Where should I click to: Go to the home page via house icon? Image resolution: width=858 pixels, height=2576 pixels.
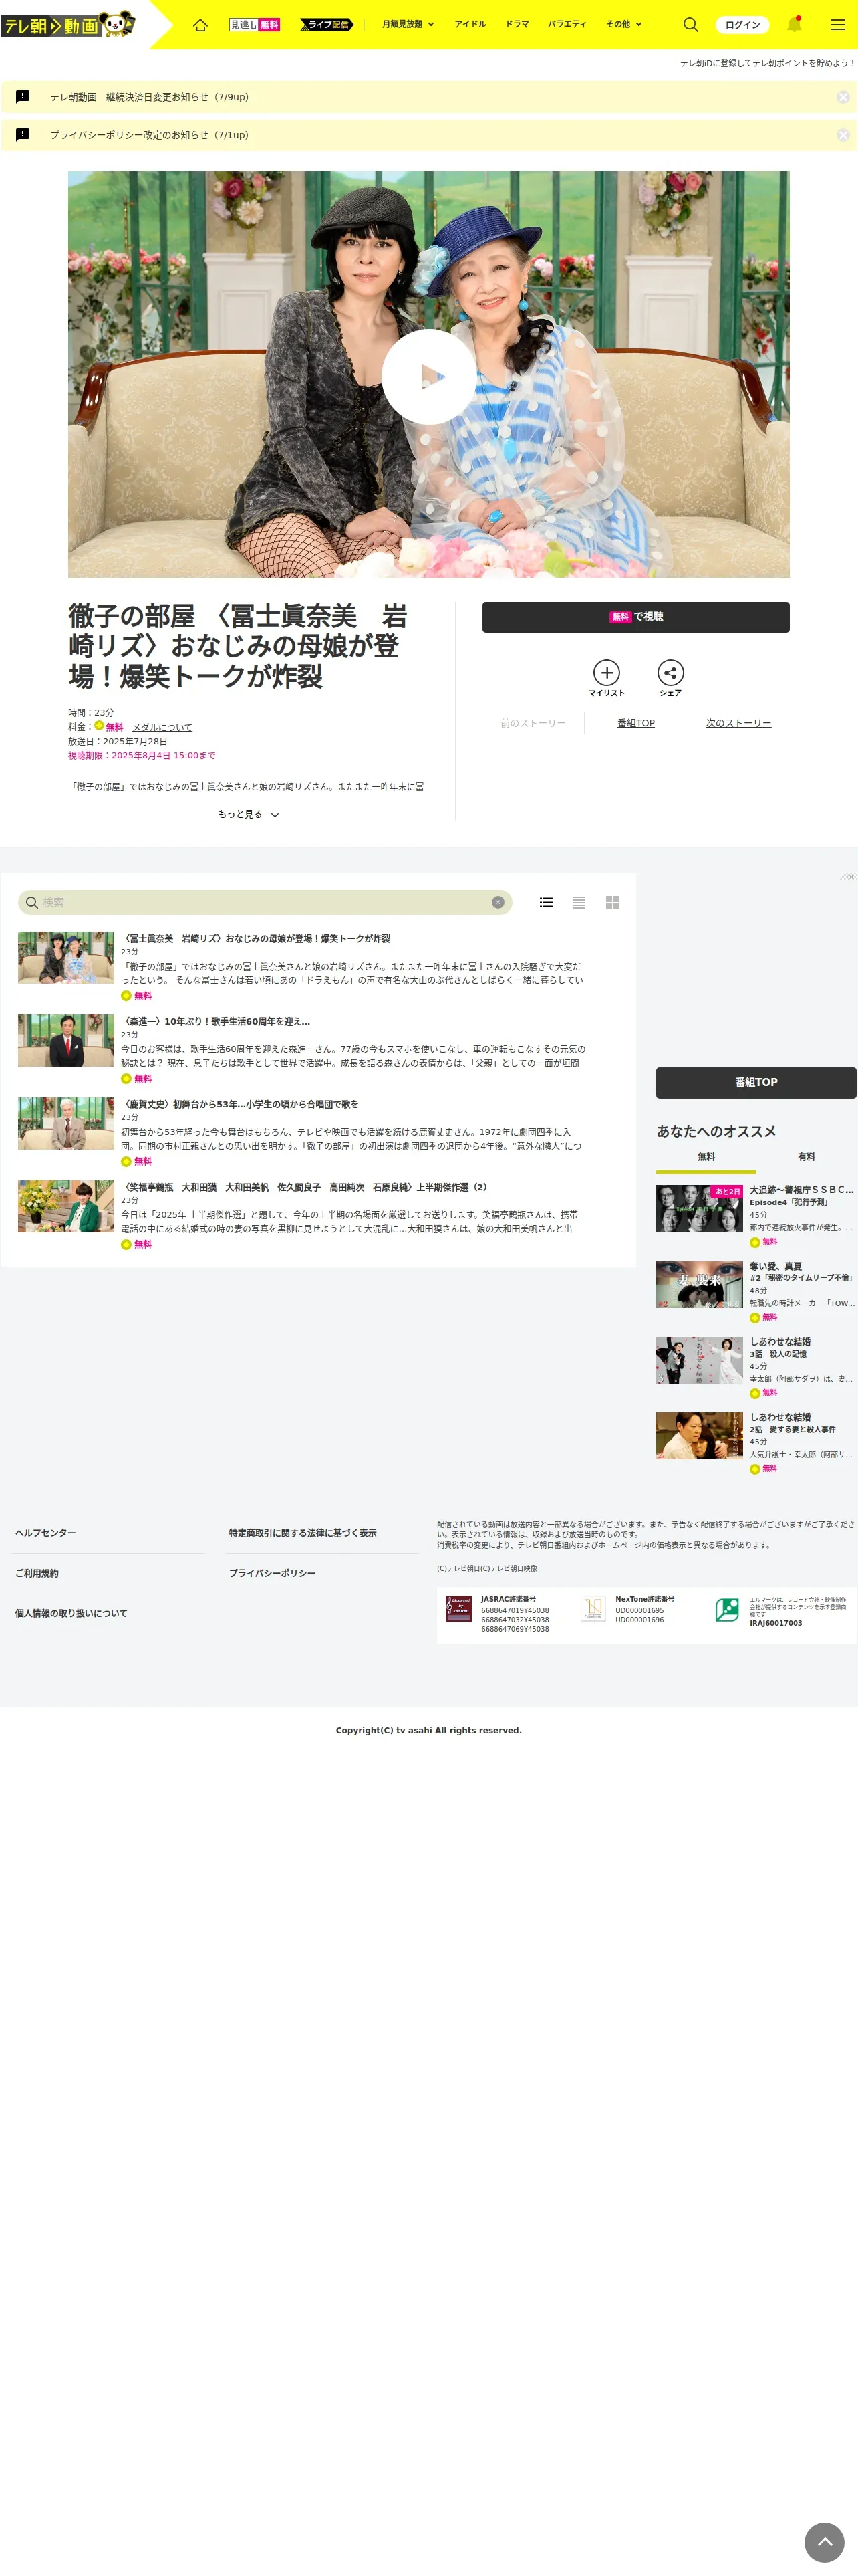[x=200, y=25]
